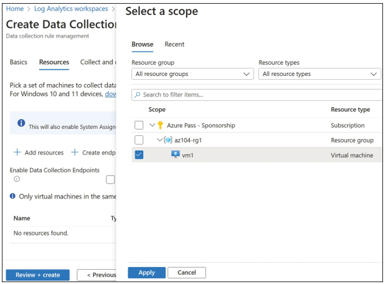Click the info icon beside Only virtual machines
This screenshot has height=284, width=388.
(12, 196)
